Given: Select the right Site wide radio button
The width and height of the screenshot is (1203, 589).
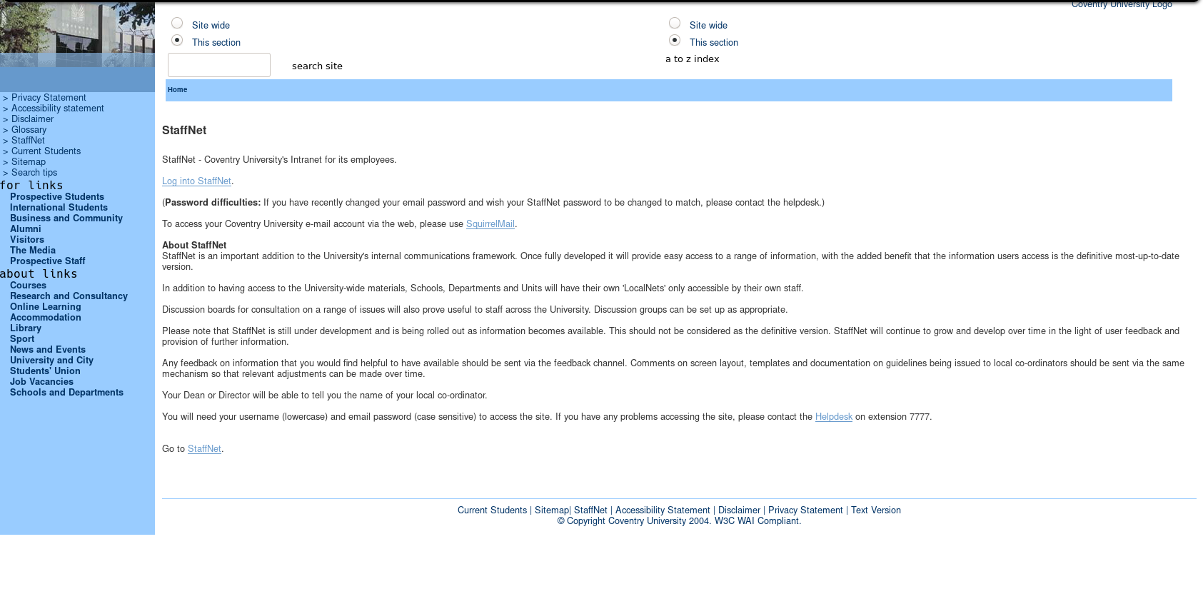Looking at the screenshot, I should click(x=675, y=24).
